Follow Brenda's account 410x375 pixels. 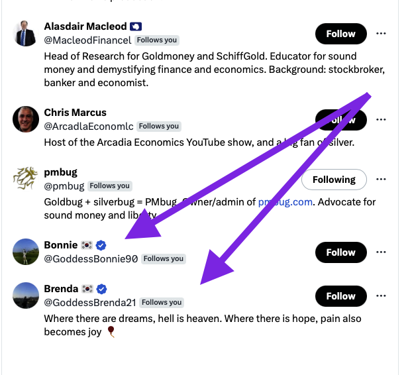340,296
